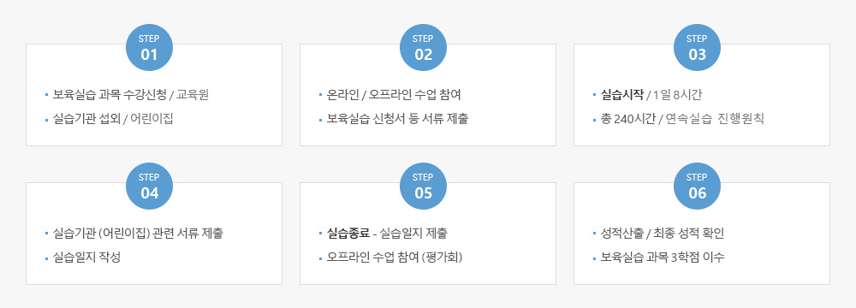Select the STEP 06 circle badge

tap(697, 187)
